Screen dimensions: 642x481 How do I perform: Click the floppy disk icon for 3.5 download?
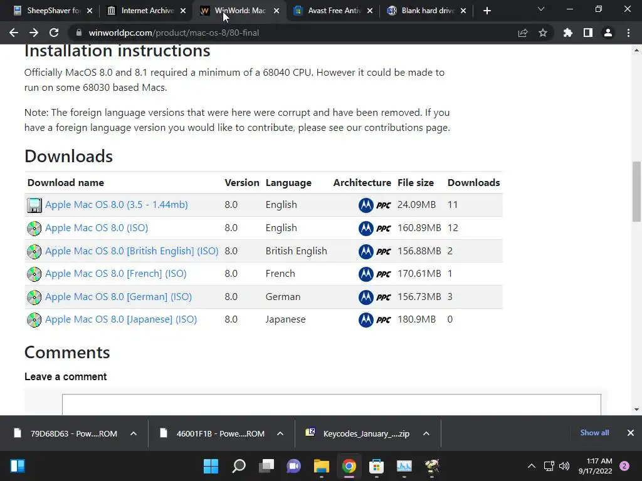click(34, 205)
